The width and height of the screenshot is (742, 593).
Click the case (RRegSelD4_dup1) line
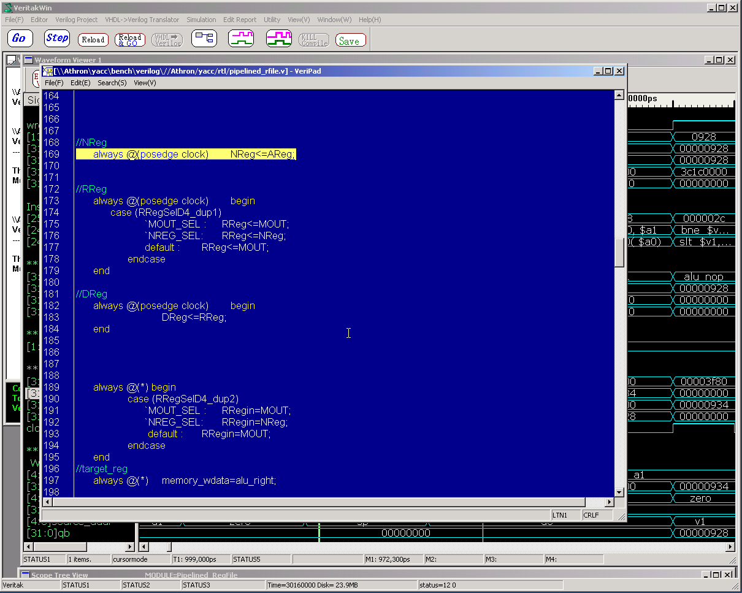pos(166,212)
